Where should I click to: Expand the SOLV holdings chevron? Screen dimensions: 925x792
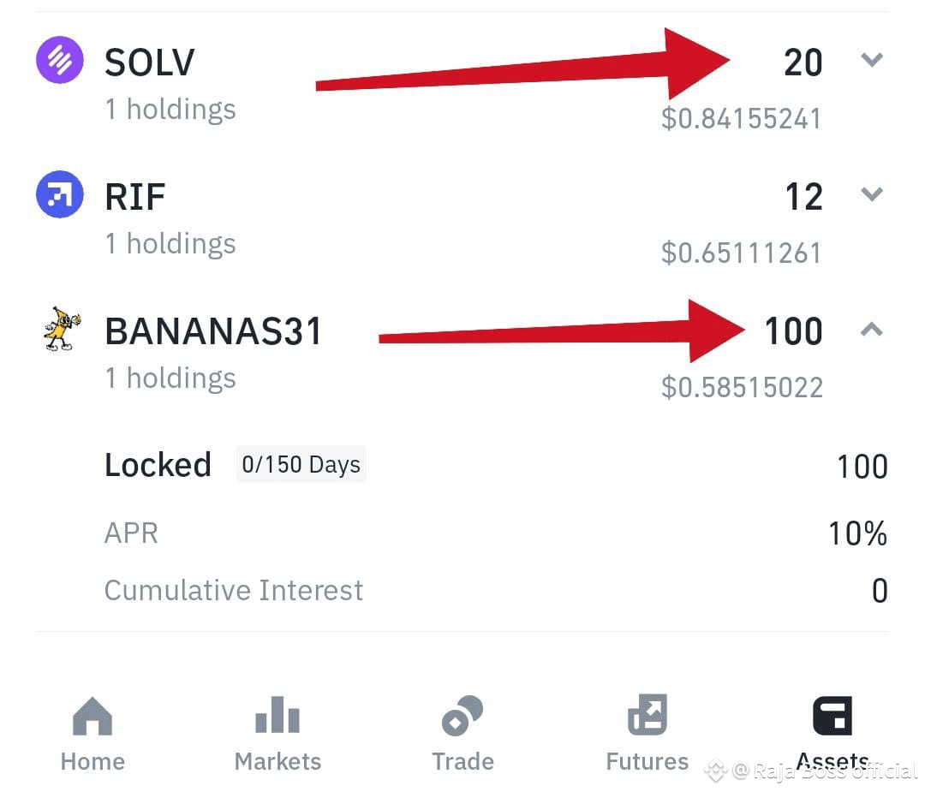pos(872,60)
